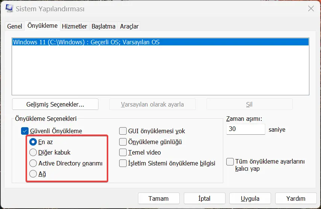
Task: Open help via Yardım button
Action: (296, 198)
